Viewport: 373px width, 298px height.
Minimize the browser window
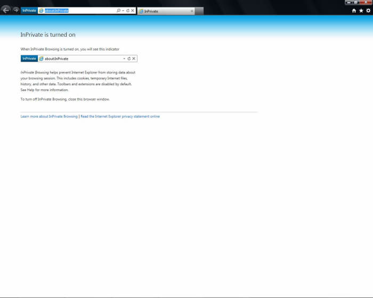pos(348,2)
